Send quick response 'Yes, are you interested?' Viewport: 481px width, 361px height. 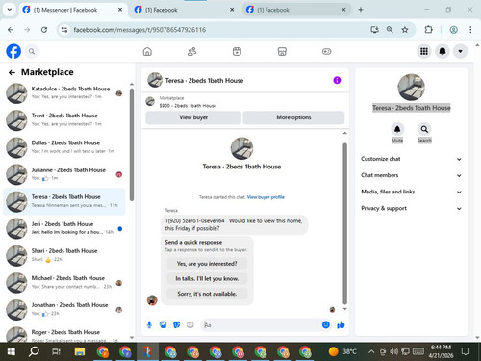tap(207, 264)
